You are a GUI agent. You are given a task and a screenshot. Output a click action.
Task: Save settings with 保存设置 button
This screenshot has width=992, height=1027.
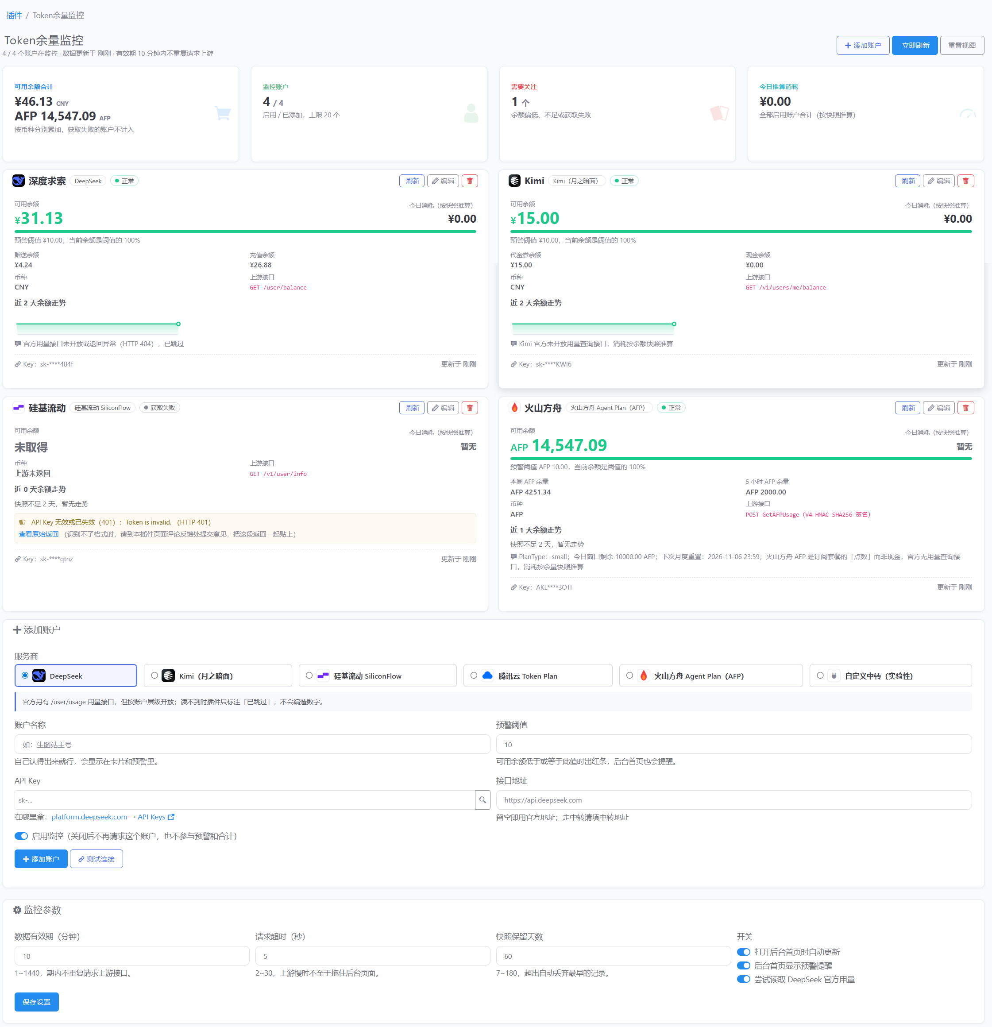(37, 1002)
